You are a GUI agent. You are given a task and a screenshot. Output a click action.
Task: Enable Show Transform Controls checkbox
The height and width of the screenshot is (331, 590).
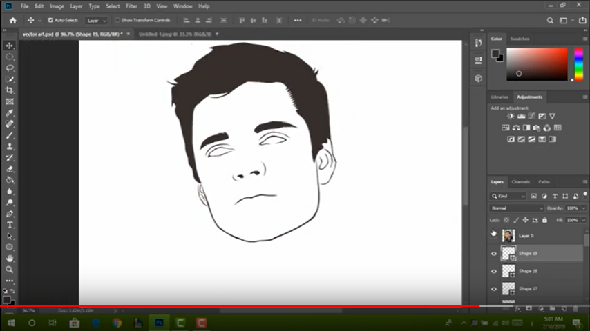coord(117,20)
